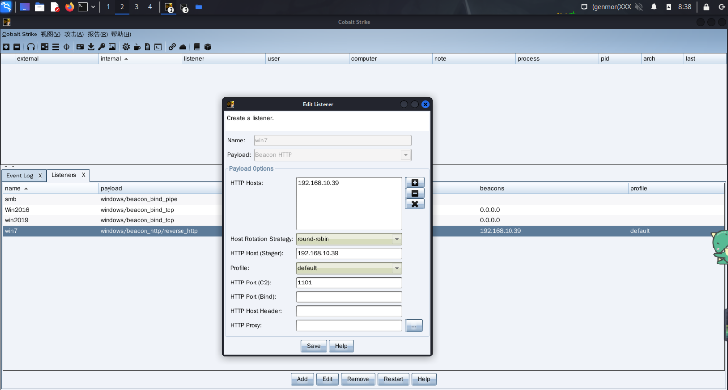Browse HTTP Proxy with ellipsis button
The width and height of the screenshot is (728, 390).
tap(414, 325)
